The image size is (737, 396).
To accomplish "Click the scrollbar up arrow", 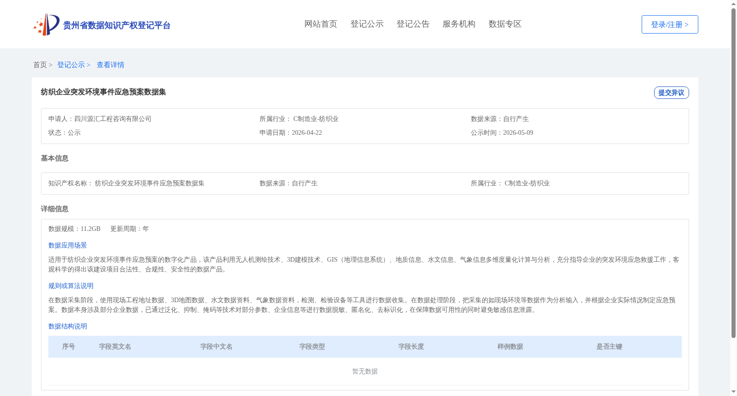I will 733,4.
